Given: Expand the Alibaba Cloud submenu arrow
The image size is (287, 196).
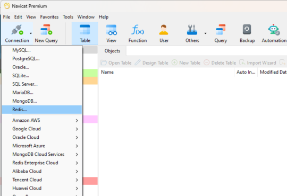Looking at the screenshot, I should point(77,171).
